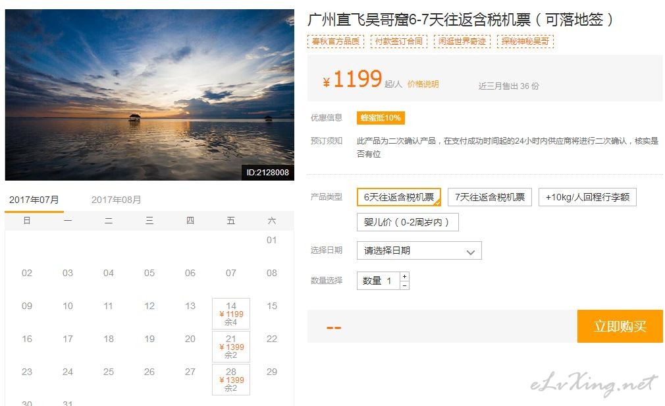Screen dimensions: 665x406
Task: Select July 14 priced ¥1199
Action: point(230,314)
